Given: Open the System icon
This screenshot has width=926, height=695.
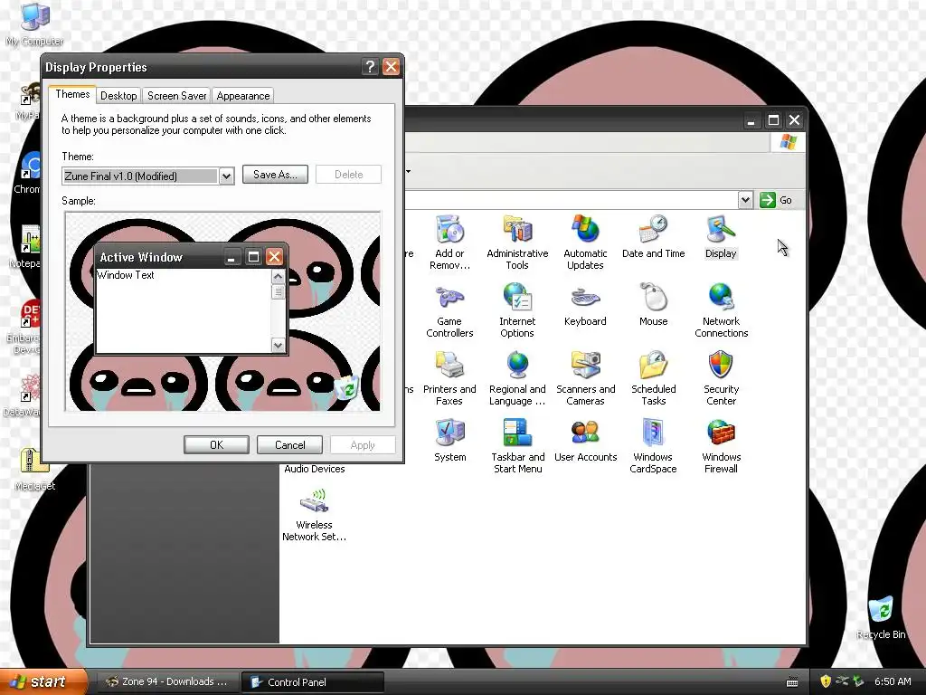Looking at the screenshot, I should pyautogui.click(x=449, y=441).
